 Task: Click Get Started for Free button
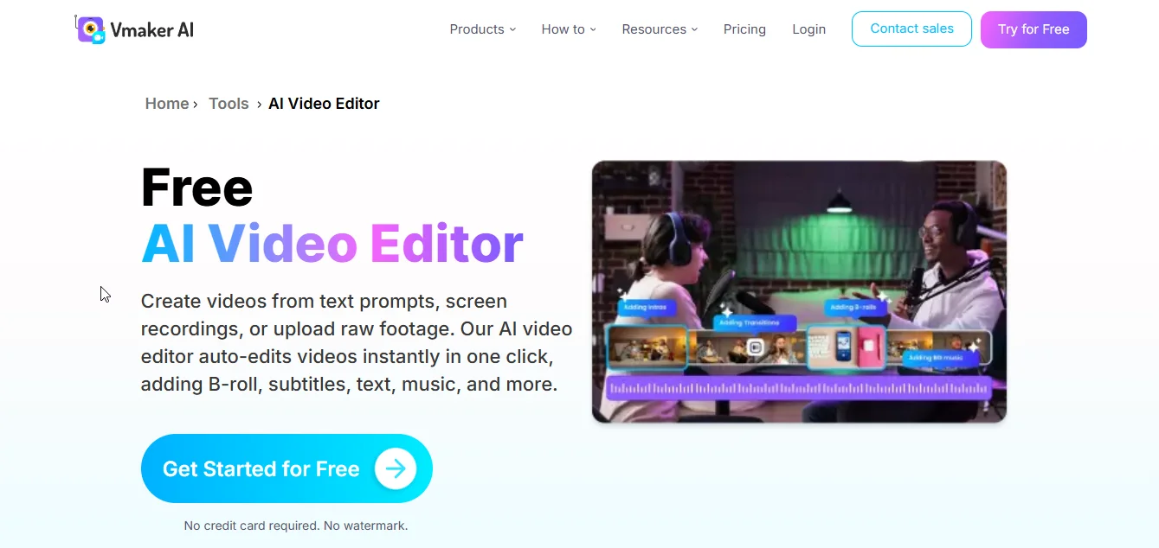(287, 468)
